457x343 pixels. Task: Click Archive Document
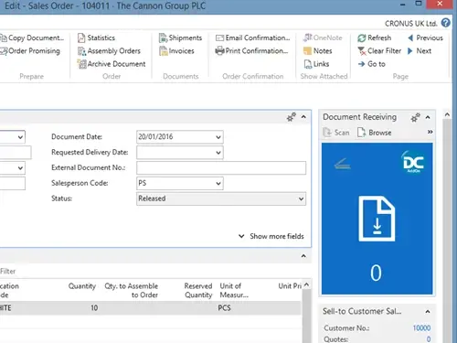click(112, 64)
